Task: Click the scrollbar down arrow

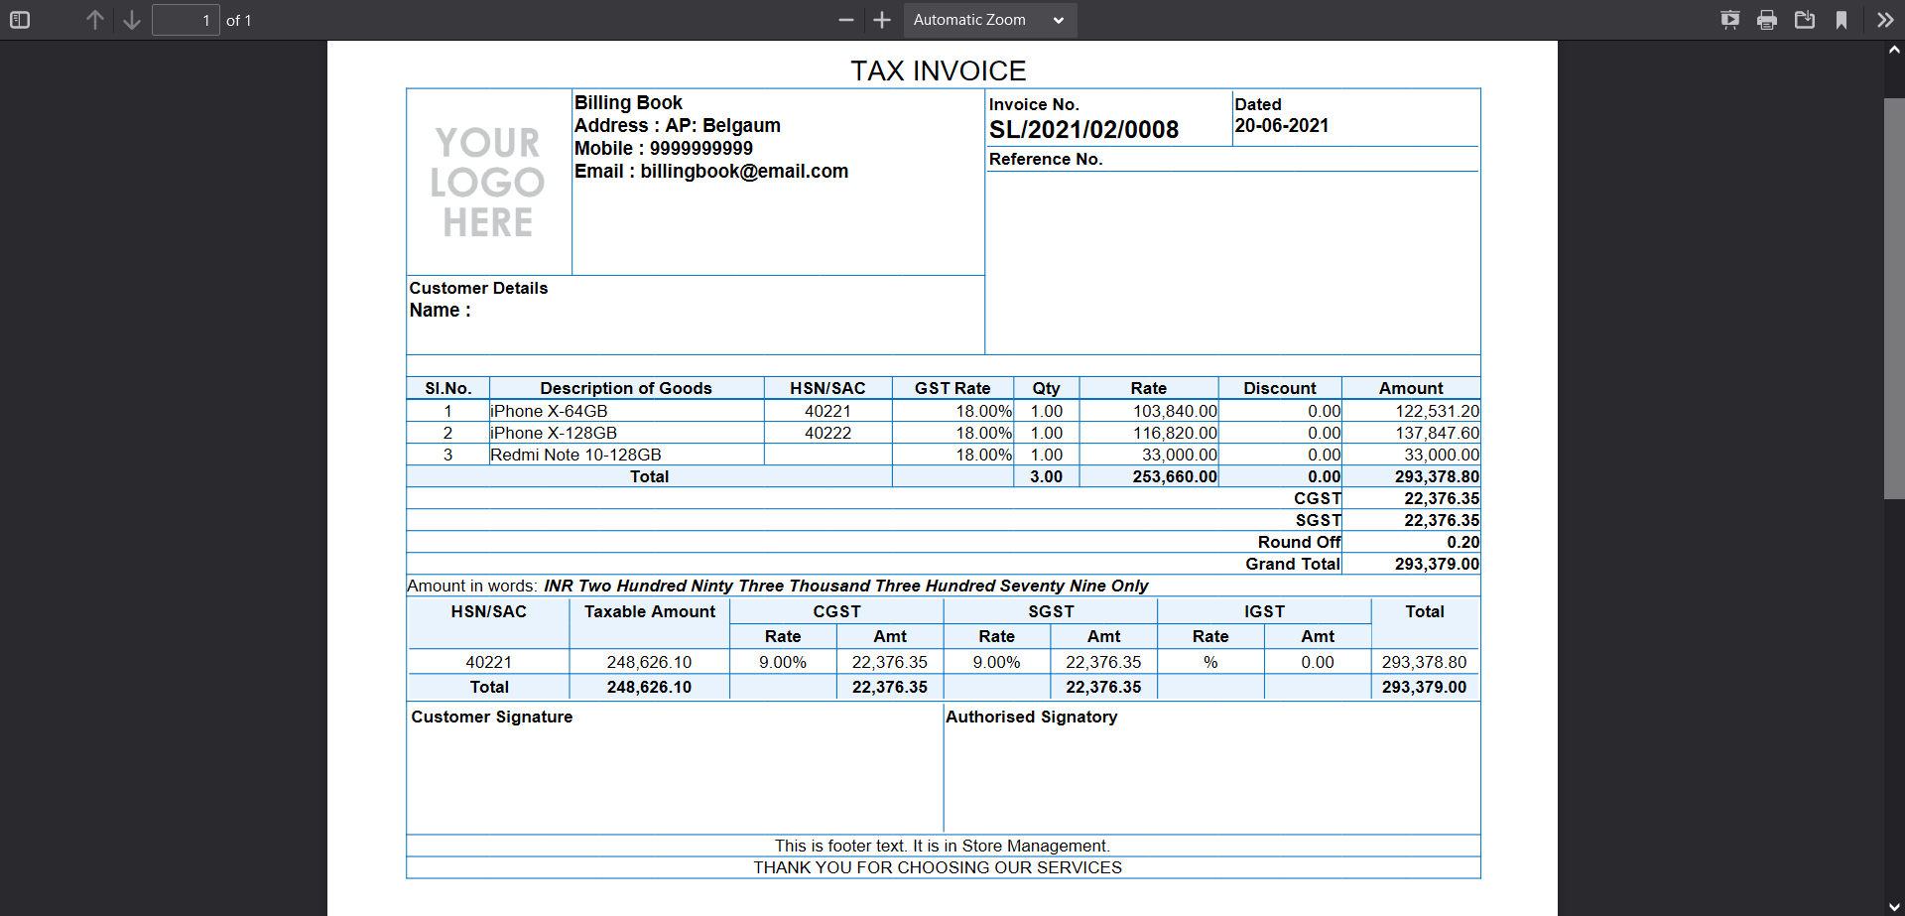Action: click(x=1894, y=906)
